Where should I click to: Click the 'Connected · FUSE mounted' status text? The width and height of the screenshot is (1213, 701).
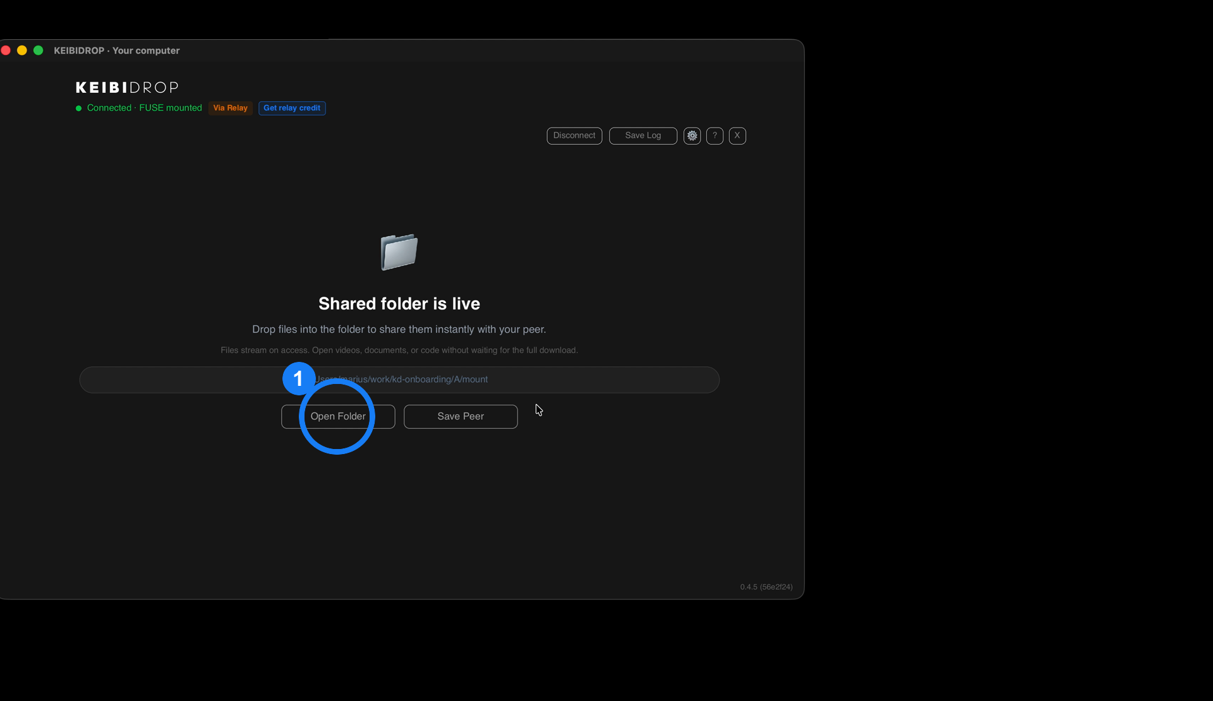pyautogui.click(x=145, y=108)
